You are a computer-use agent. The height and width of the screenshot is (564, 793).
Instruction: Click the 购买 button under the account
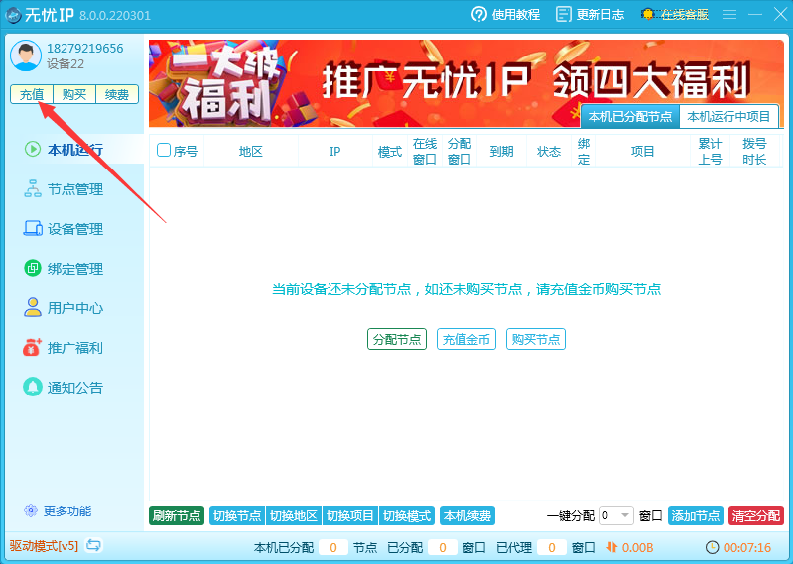tap(74, 94)
